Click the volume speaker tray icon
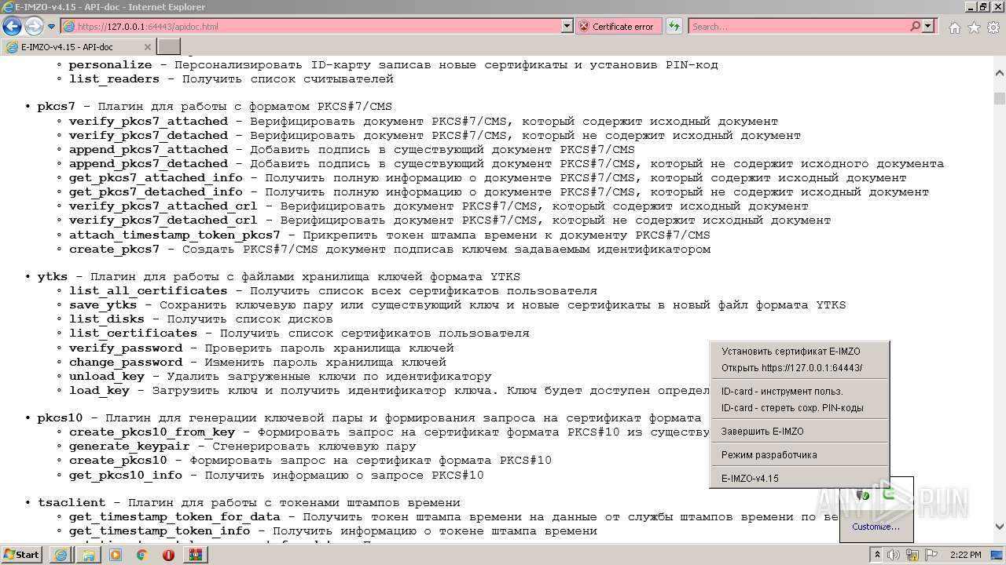The image size is (1006, 565). coord(894,555)
